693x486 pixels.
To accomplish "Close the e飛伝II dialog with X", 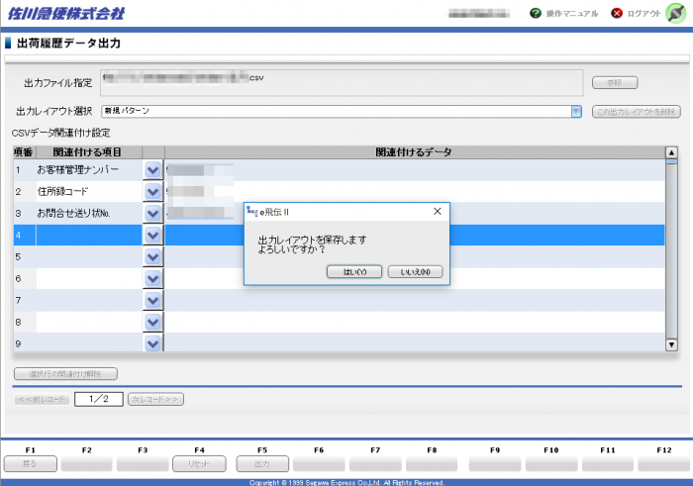I will (x=438, y=212).
